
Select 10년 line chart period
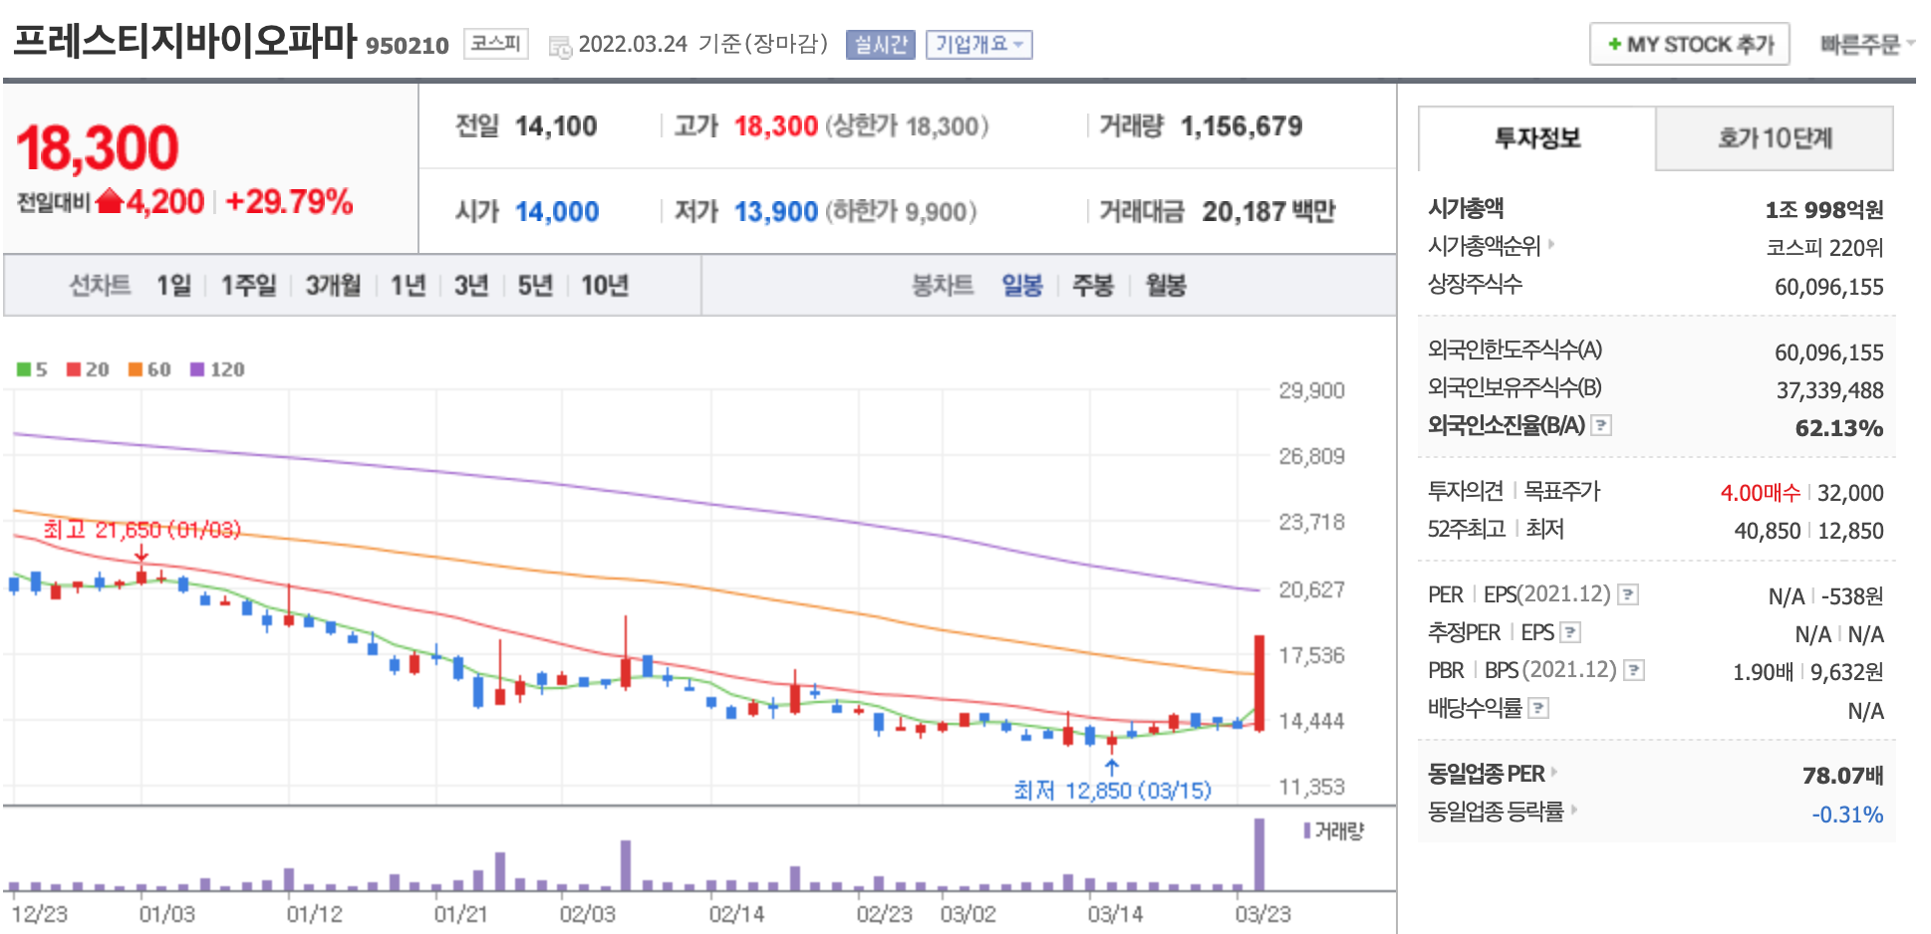pos(605,286)
